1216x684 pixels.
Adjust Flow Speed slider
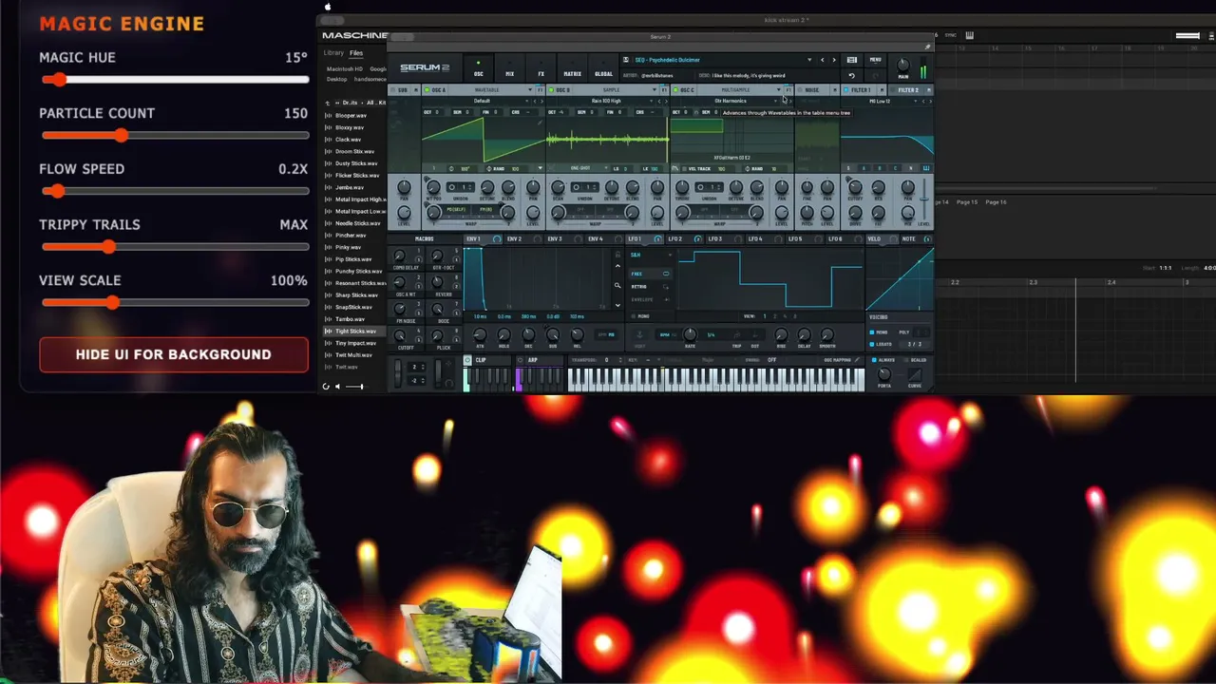pyautogui.click(x=175, y=191)
